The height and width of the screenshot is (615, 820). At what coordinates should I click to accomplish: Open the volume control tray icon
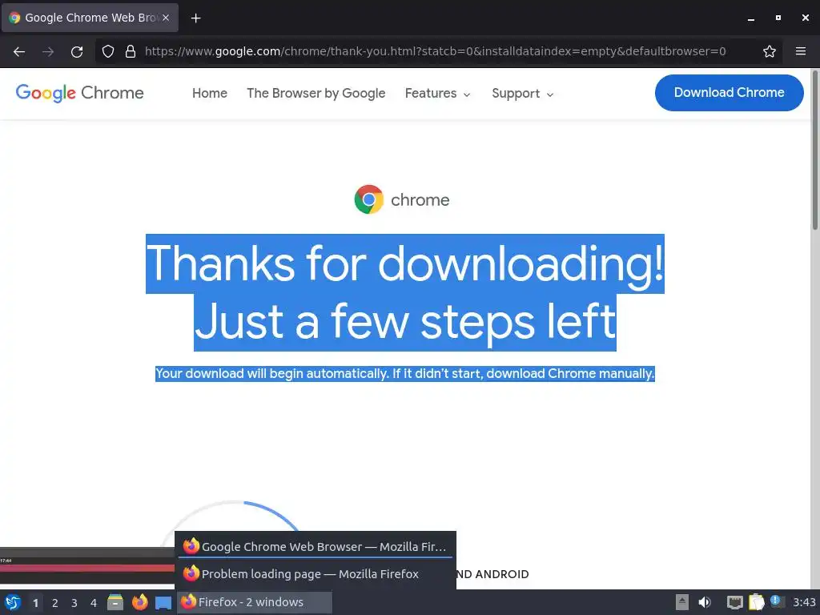coord(705,602)
